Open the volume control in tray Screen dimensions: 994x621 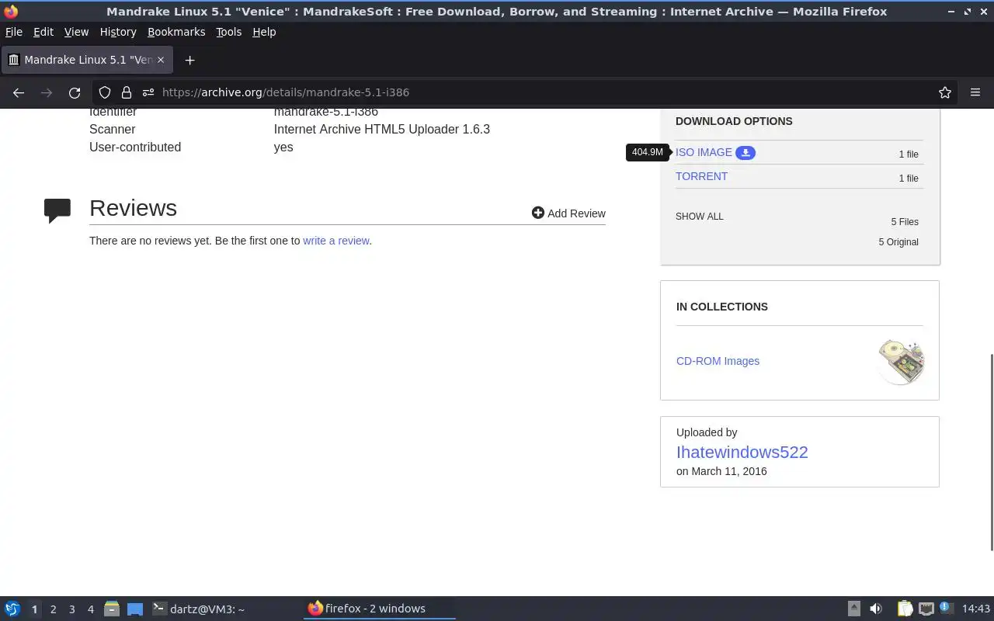point(876,609)
